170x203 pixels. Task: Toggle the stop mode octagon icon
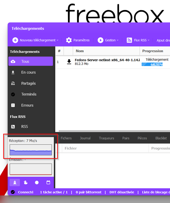tap(37, 182)
